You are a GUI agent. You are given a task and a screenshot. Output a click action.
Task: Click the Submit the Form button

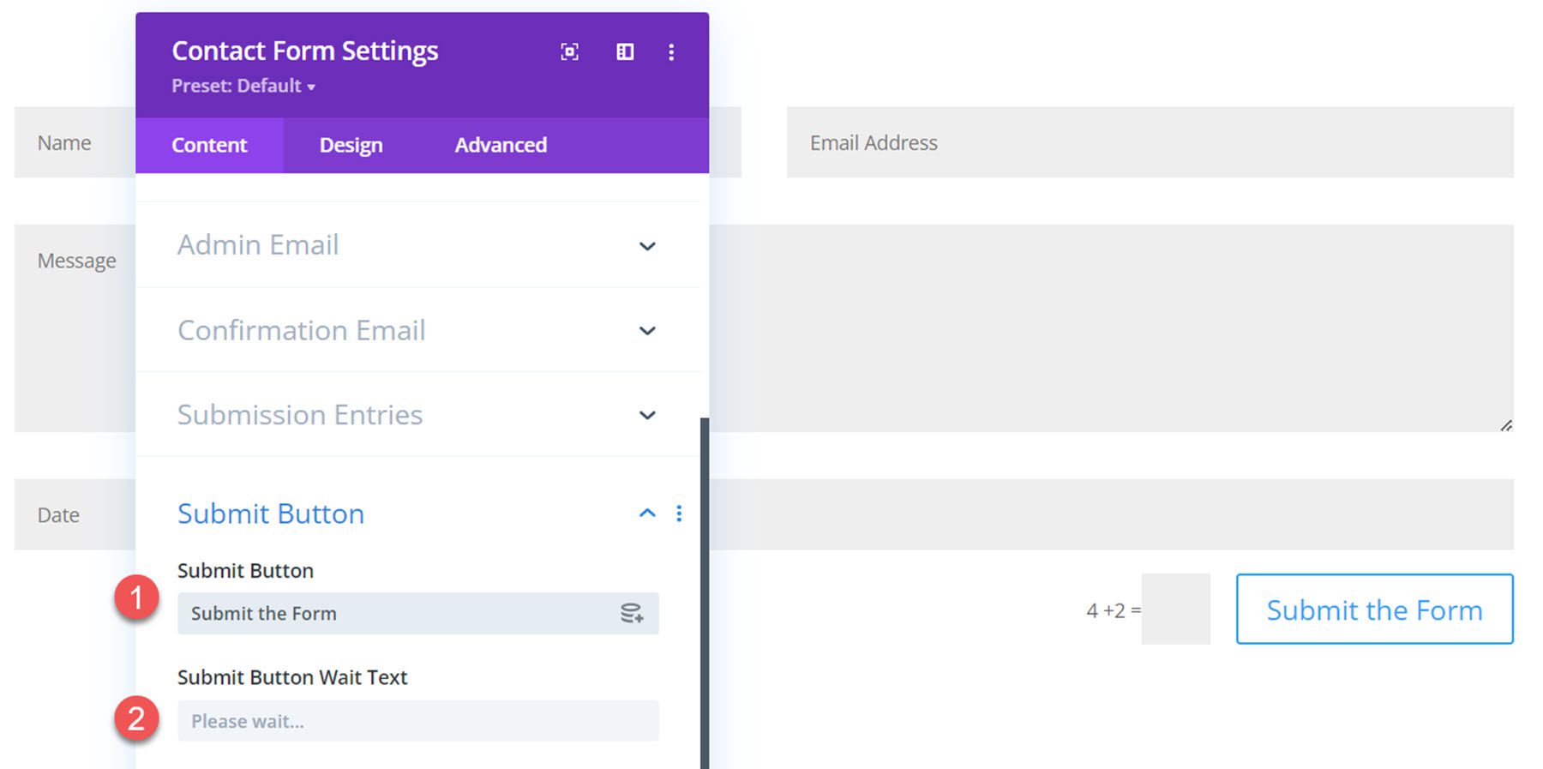pos(1374,609)
